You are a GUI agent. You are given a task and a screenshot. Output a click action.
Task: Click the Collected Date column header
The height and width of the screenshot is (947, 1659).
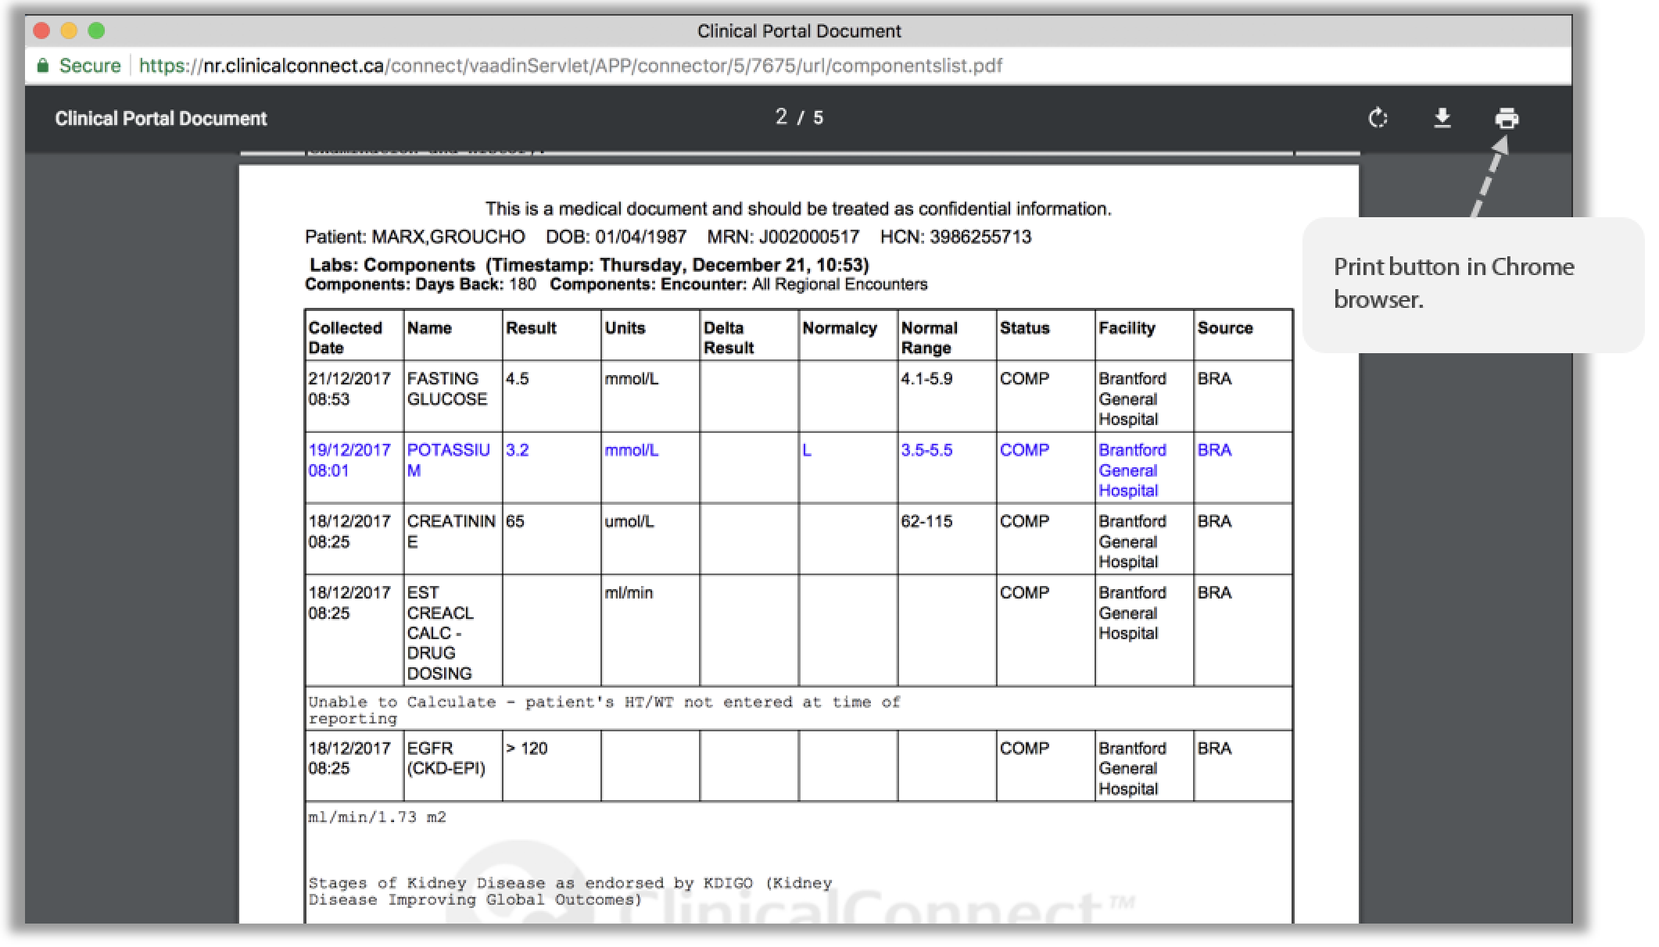point(346,338)
